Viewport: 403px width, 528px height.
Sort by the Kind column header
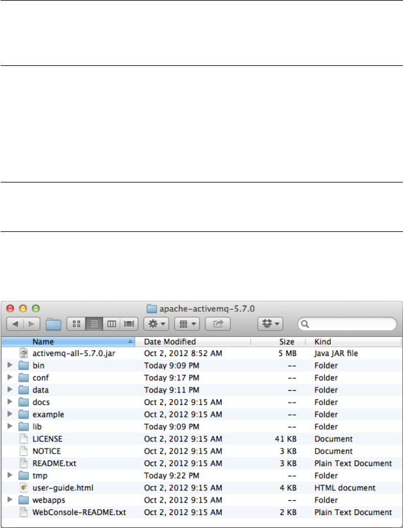pos(354,342)
